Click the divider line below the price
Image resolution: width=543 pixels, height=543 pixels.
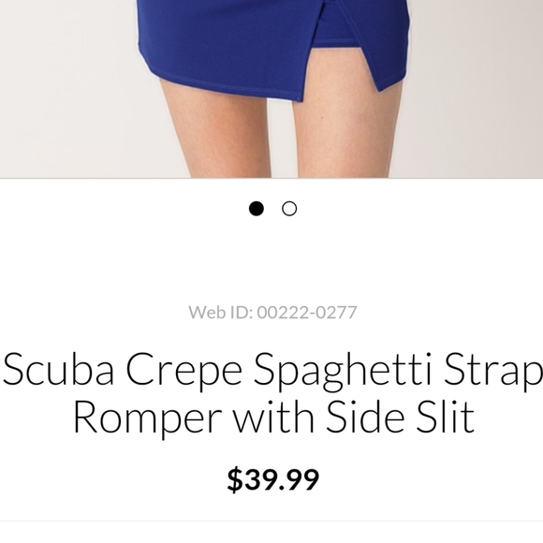point(271,521)
